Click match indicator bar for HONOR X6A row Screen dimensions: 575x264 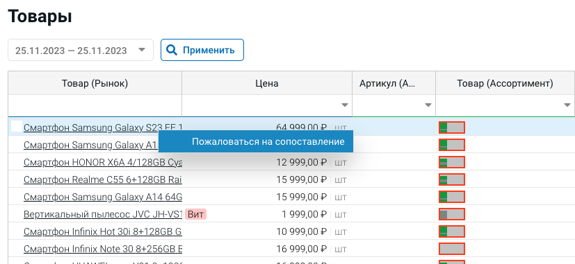[x=452, y=162]
